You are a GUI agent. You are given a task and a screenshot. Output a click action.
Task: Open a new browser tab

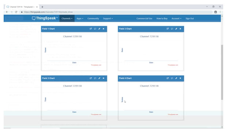click(x=42, y=7)
